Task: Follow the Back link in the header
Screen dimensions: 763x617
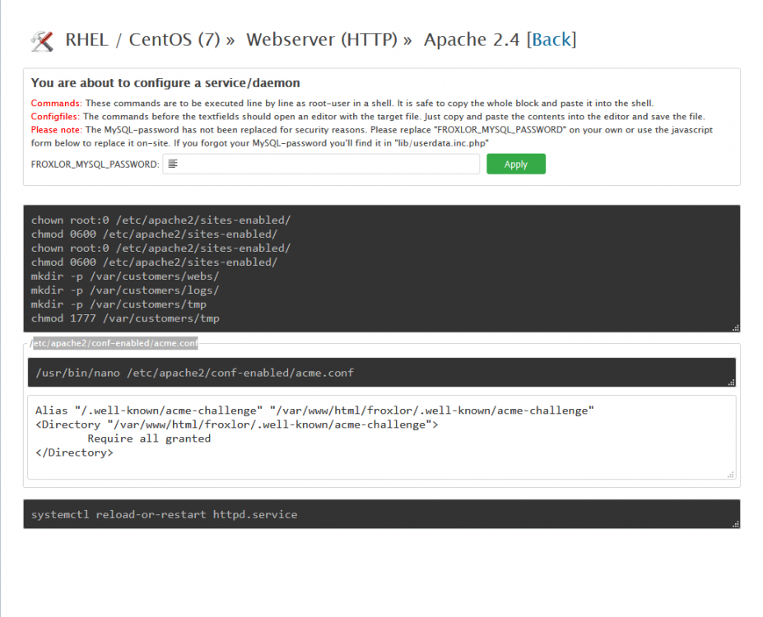Action: pyautogui.click(x=551, y=39)
